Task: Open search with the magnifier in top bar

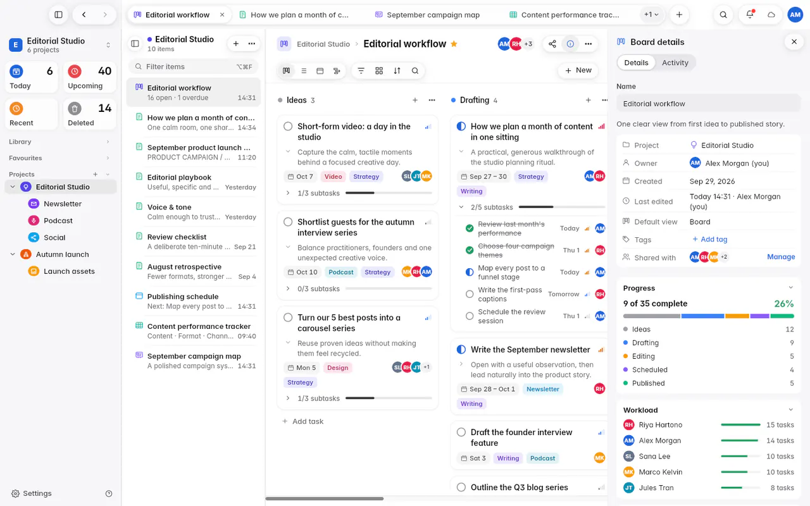Action: pos(723,15)
